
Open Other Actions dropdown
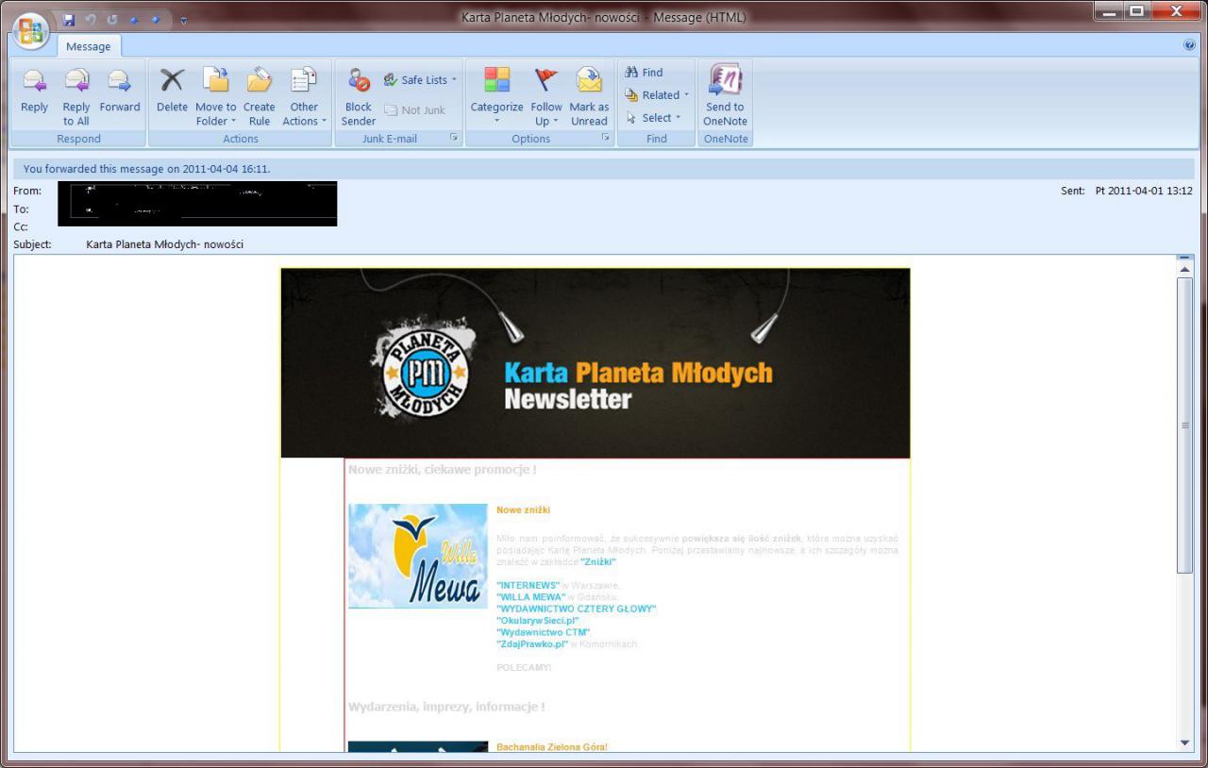[304, 97]
